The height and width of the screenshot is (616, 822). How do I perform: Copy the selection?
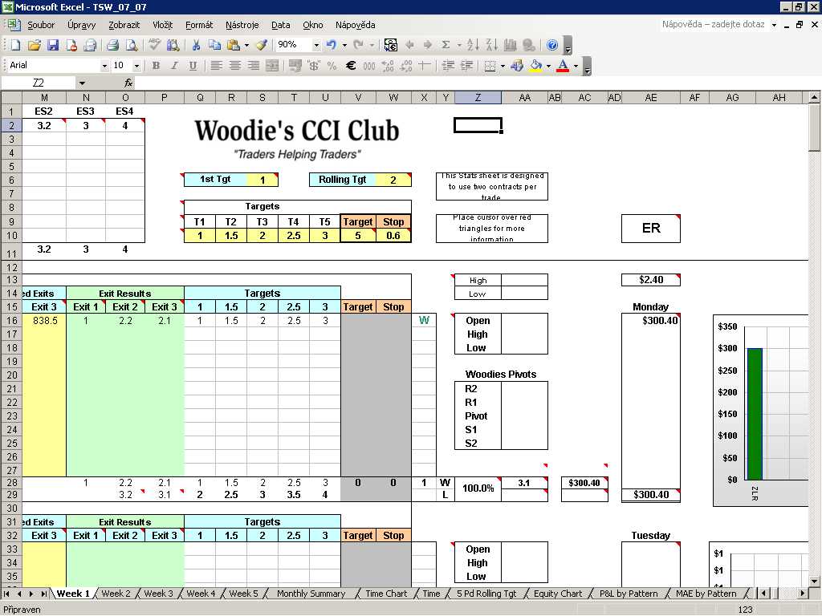tap(214, 45)
